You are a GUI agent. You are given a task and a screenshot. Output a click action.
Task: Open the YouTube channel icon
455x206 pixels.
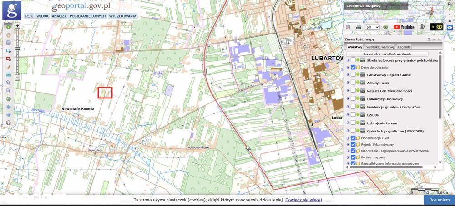coord(404,27)
